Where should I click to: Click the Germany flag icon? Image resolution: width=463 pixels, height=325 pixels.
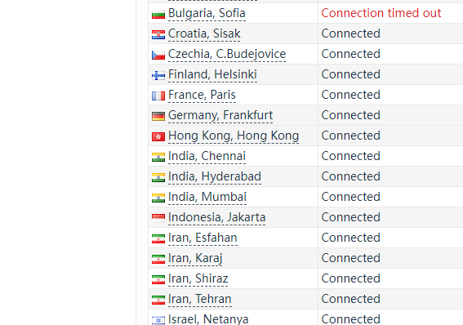[x=158, y=116]
